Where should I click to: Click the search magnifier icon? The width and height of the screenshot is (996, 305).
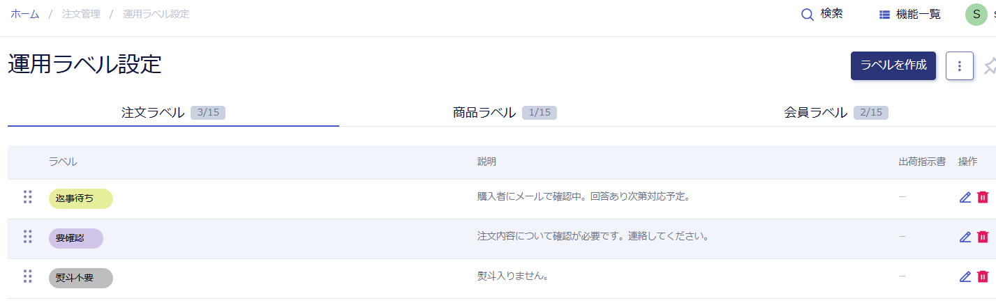coord(808,15)
